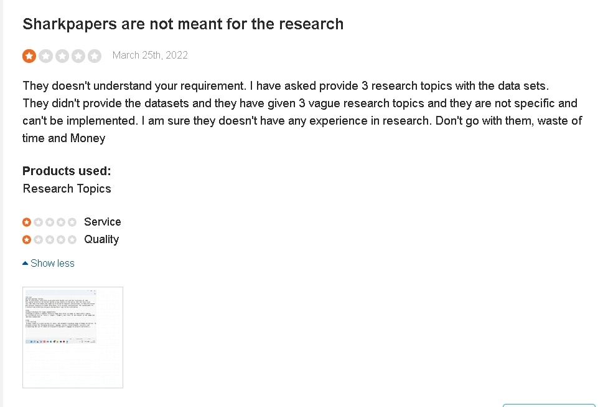This screenshot has height=407, width=608.
Task: Click the last gray Service rating star
Action: [x=72, y=222]
